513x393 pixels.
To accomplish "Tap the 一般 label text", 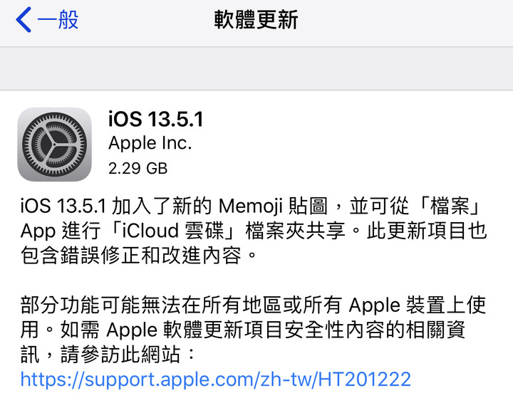I will [58, 20].
